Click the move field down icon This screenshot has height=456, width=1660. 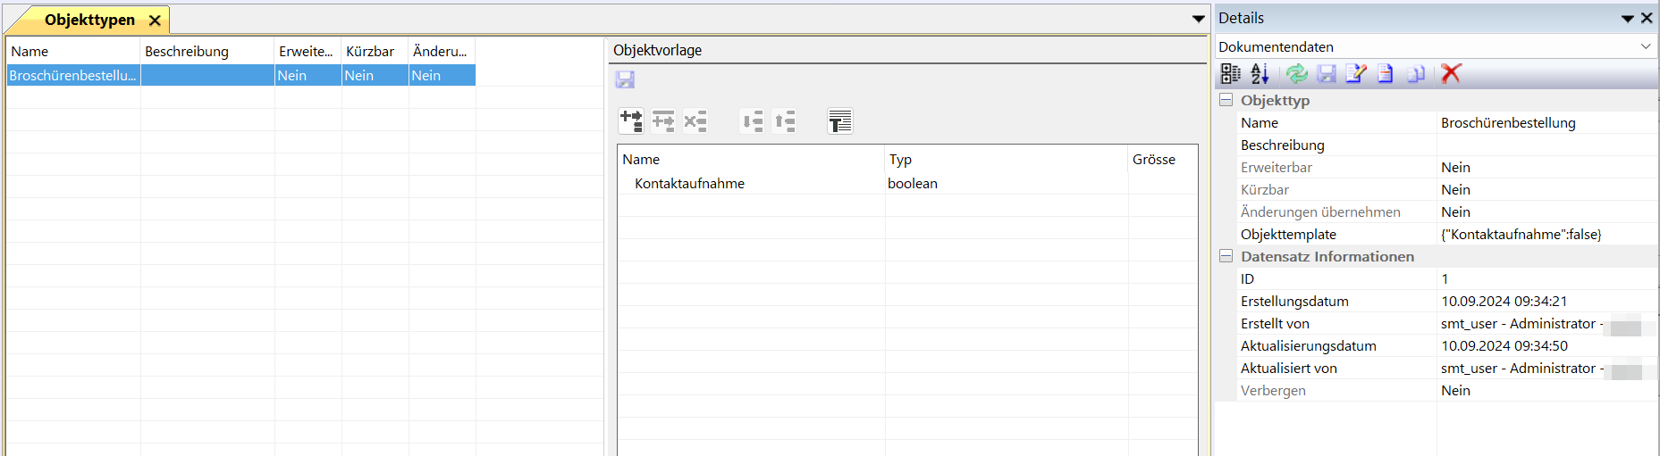(753, 120)
